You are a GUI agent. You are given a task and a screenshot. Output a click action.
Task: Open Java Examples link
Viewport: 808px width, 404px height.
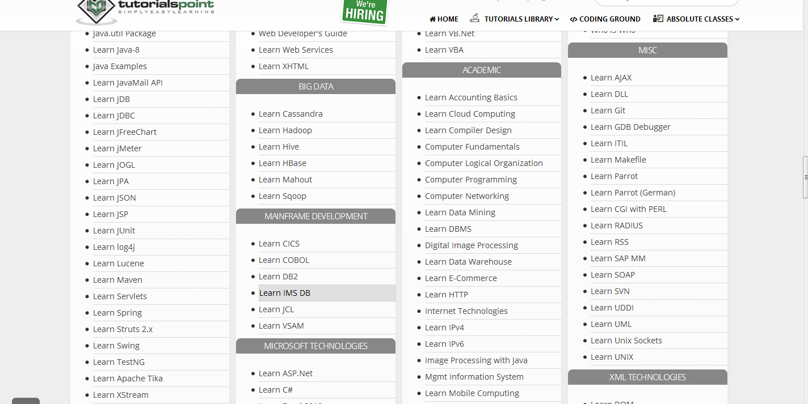(x=120, y=66)
